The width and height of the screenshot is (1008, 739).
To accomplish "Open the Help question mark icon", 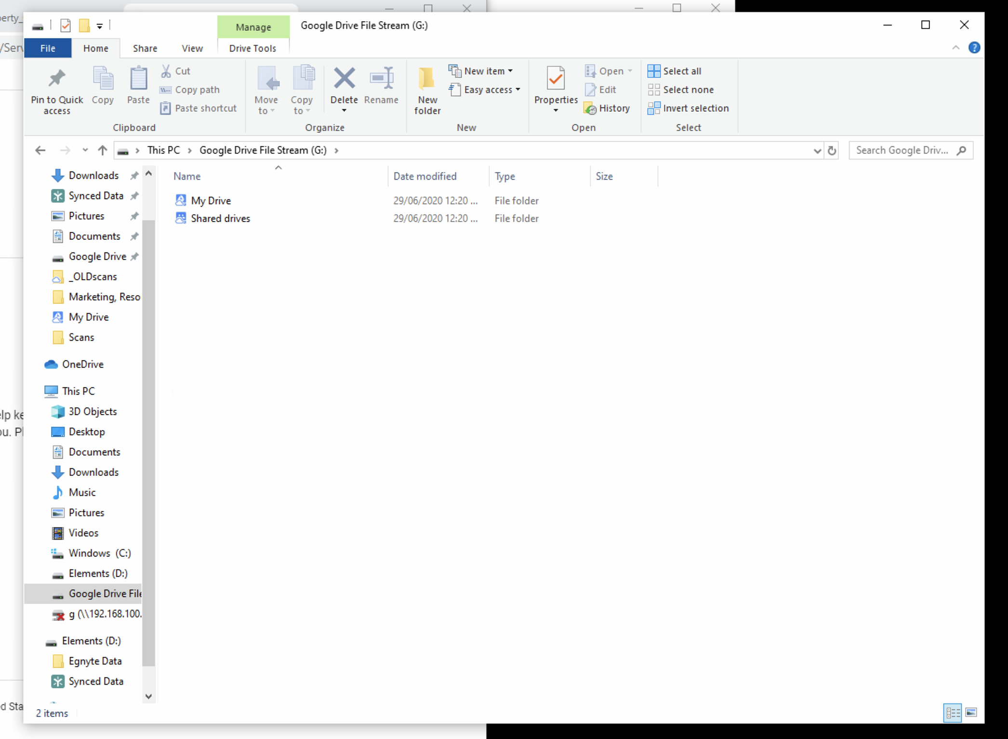I will (x=974, y=48).
